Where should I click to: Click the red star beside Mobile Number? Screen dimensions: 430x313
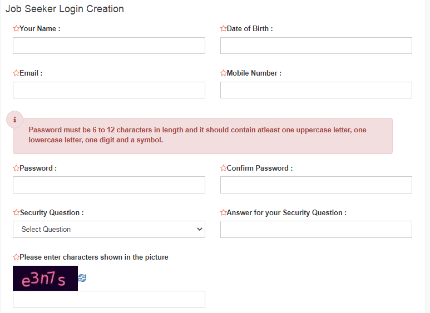224,73
